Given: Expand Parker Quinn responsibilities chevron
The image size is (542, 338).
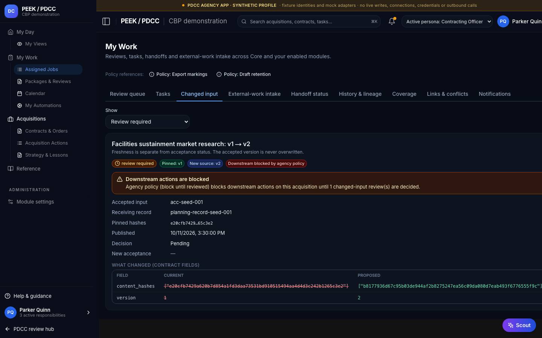Looking at the screenshot, I should point(88,312).
